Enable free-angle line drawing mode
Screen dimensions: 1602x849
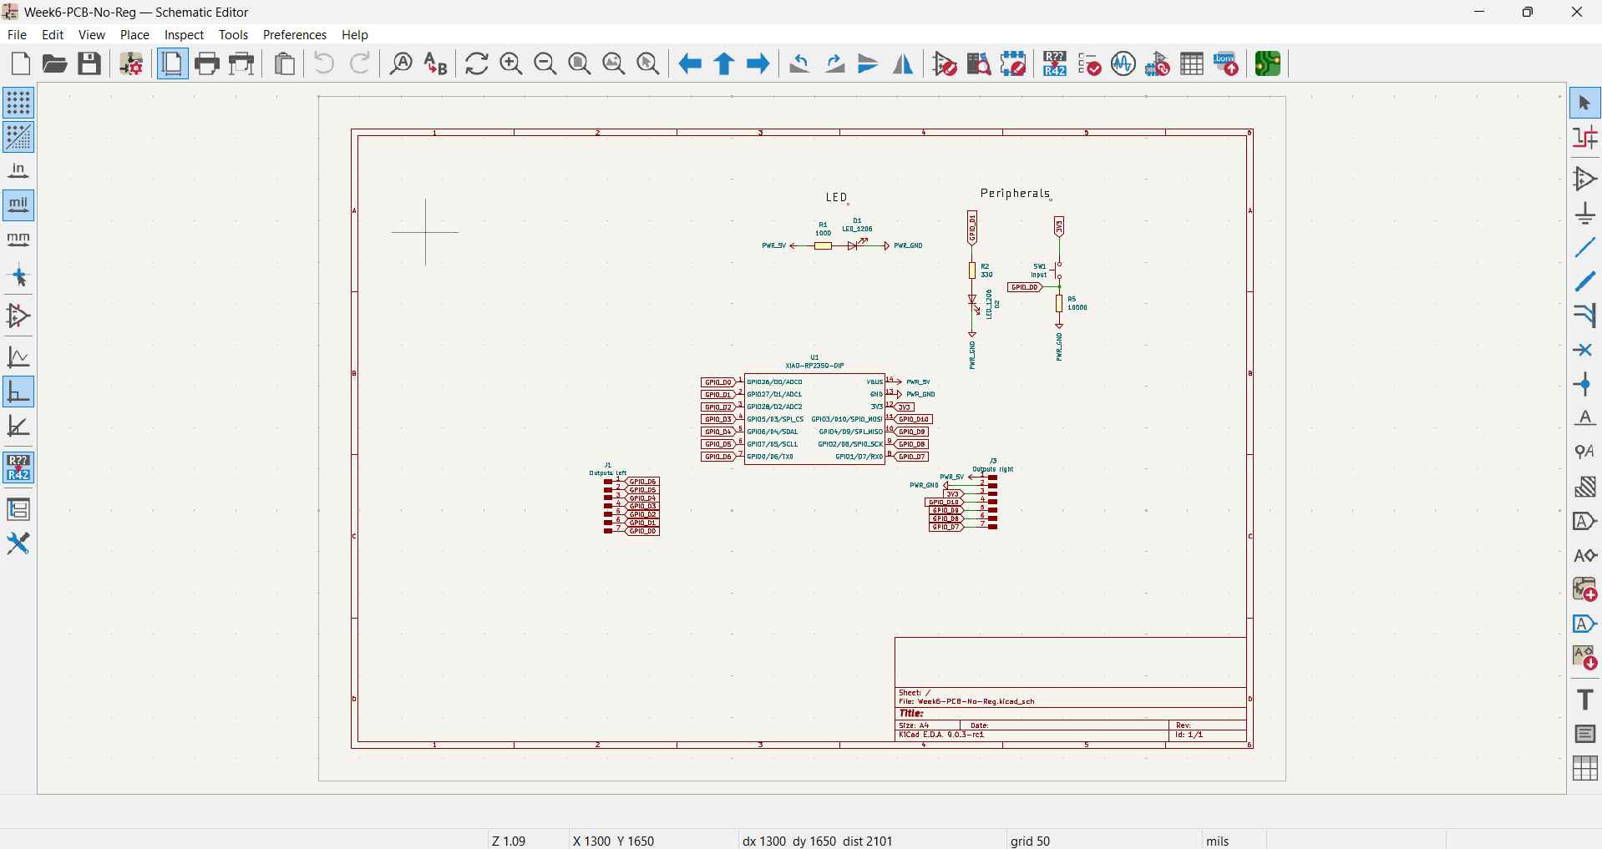point(18,357)
